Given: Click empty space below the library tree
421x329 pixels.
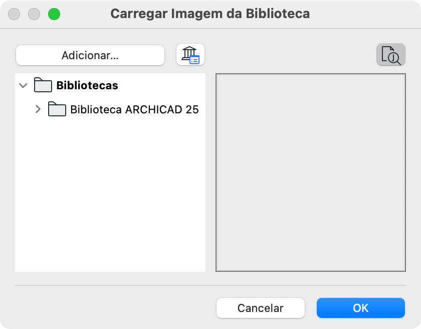Looking at the screenshot, I should (110, 201).
